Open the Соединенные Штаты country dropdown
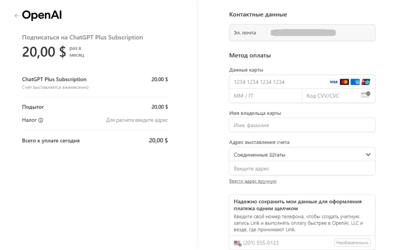The width and height of the screenshot is (402, 250). coord(302,154)
